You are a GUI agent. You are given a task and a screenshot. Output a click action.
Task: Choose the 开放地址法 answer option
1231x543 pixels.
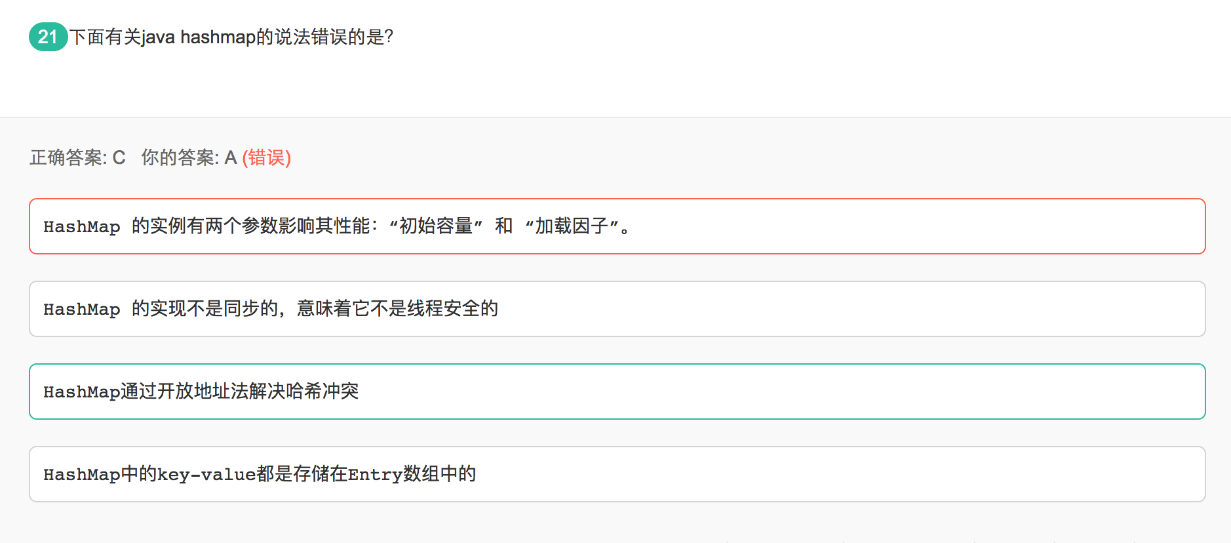tap(616, 392)
